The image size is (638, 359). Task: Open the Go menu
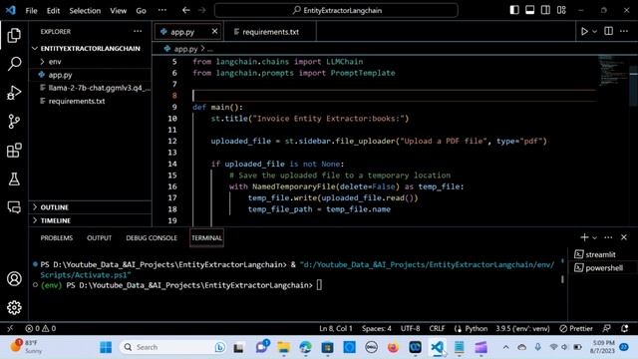[141, 11]
